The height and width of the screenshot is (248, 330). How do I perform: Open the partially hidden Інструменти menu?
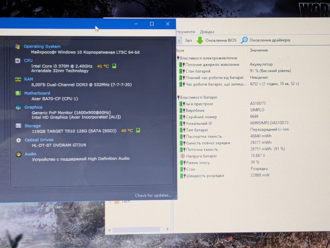186,32
